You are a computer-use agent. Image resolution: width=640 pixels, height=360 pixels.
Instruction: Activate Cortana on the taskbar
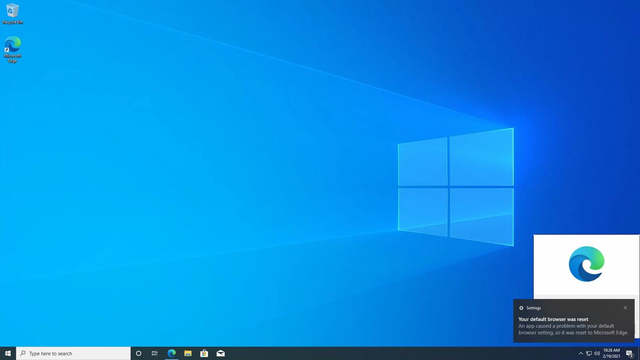coord(138,353)
